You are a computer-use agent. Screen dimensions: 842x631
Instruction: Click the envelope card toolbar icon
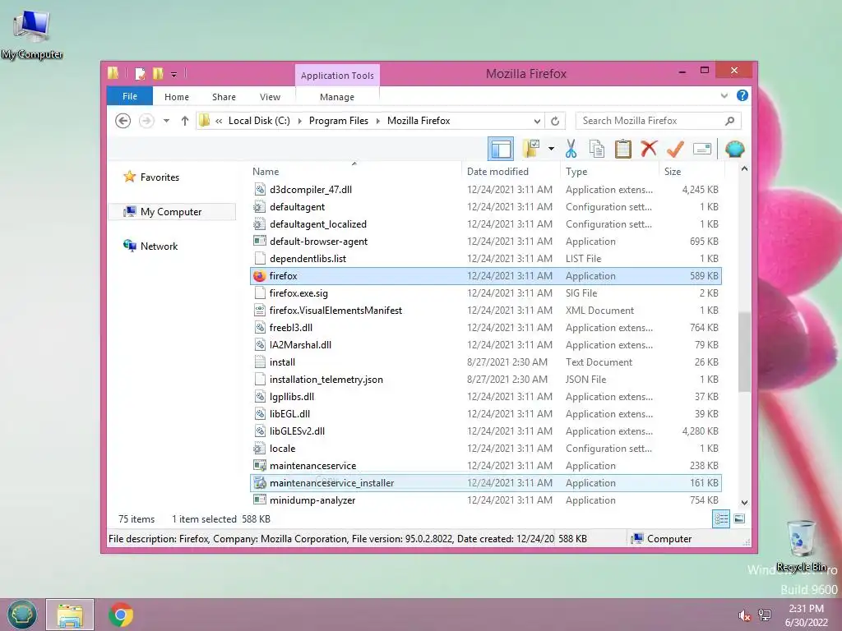click(702, 149)
